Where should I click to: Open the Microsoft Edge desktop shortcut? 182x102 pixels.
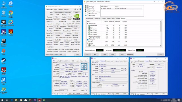[x=4, y=81]
